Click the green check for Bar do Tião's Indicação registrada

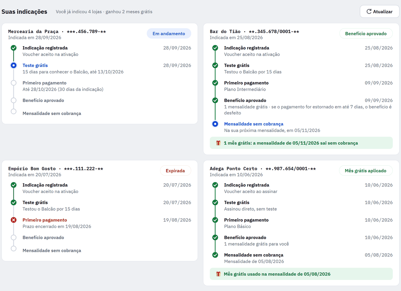215,48
